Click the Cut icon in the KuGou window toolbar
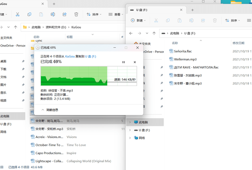 tap(17, 14)
